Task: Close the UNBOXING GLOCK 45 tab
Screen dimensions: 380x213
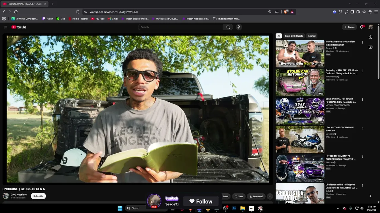Action: (45, 4)
